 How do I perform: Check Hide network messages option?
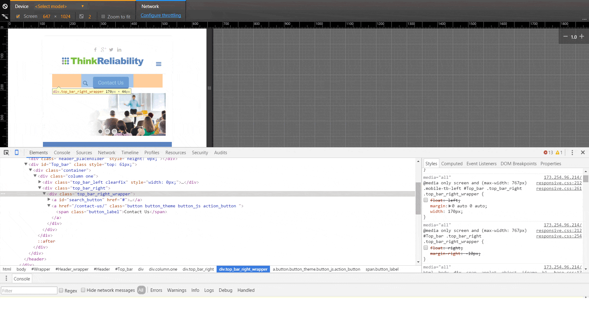(x=83, y=290)
